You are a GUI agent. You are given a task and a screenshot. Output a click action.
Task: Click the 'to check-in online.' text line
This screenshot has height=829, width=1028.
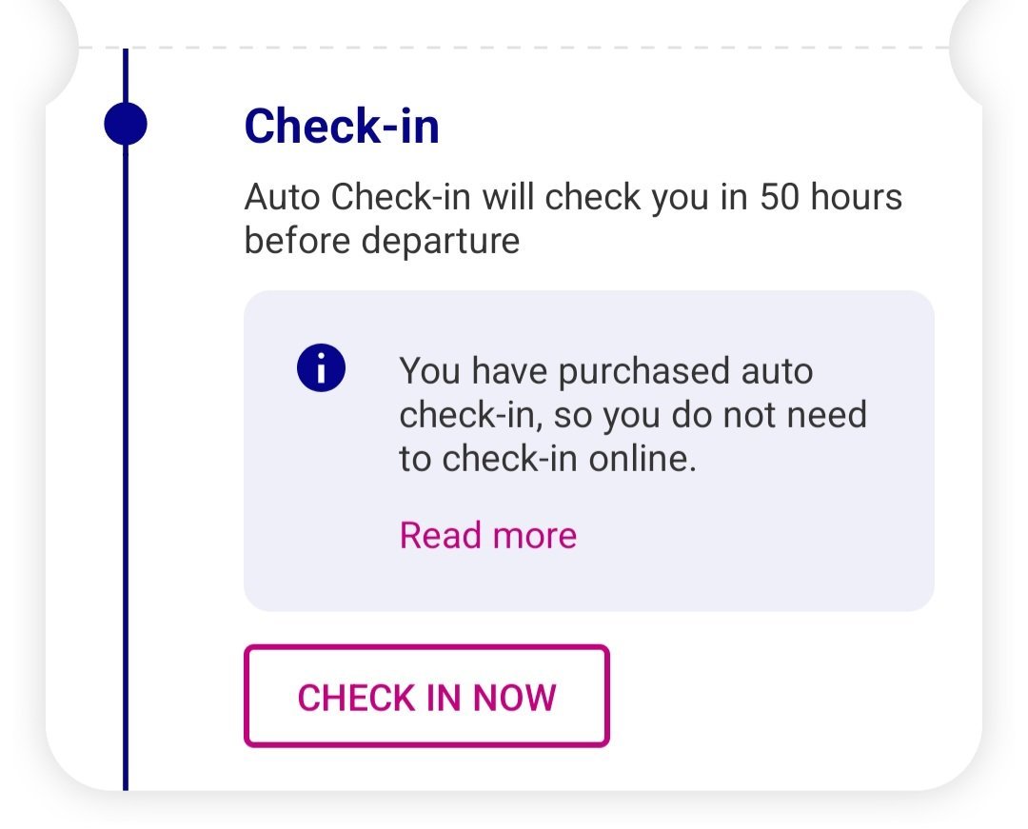pyautogui.click(x=547, y=458)
